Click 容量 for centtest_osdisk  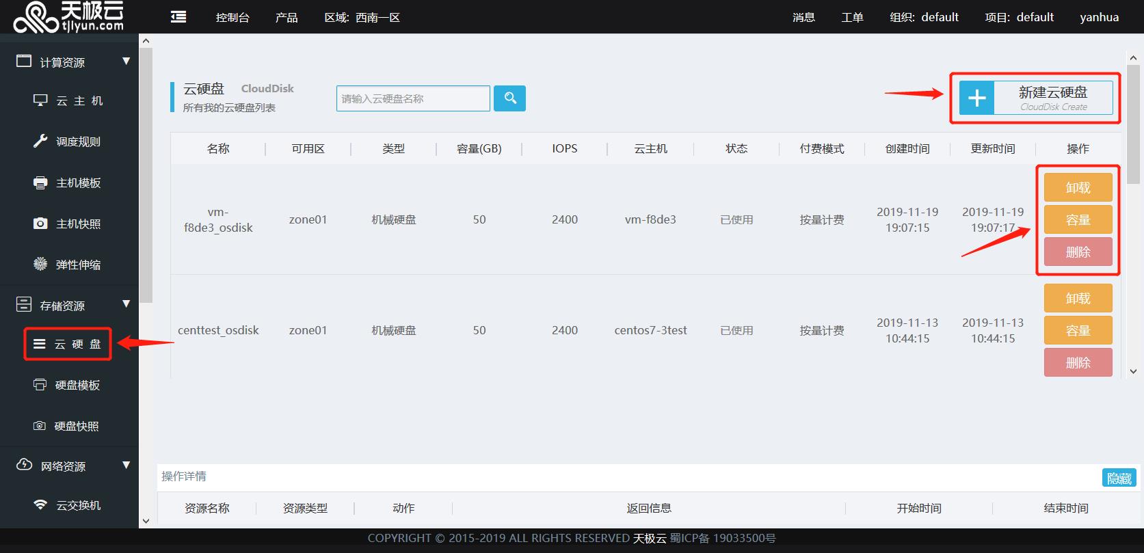(x=1078, y=330)
